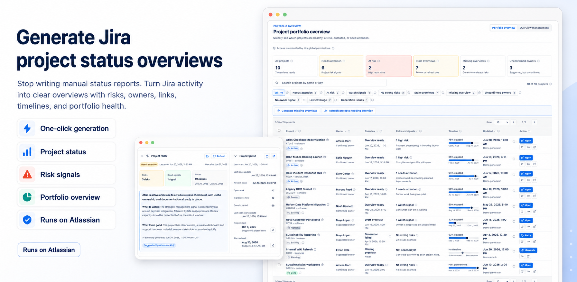Switch to Overview management tab
The width and height of the screenshot is (577, 282).
[534, 28]
